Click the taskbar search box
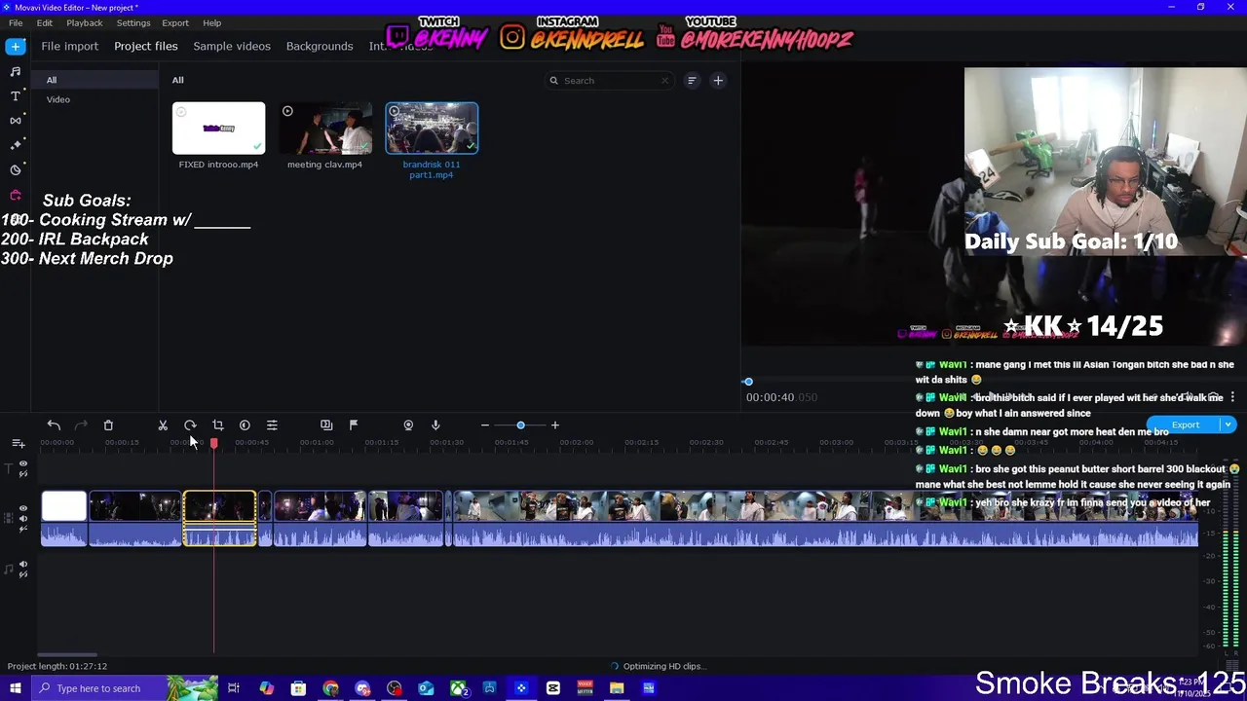 [x=97, y=688]
